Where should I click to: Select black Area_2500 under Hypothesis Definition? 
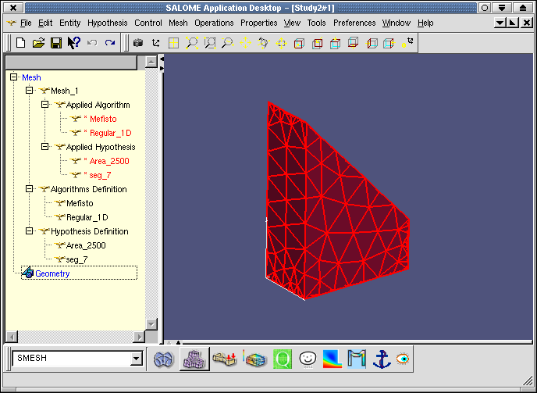(86, 245)
